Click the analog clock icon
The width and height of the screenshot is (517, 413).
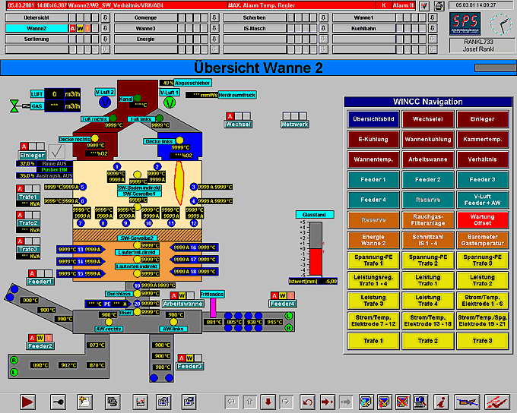coord(501,24)
